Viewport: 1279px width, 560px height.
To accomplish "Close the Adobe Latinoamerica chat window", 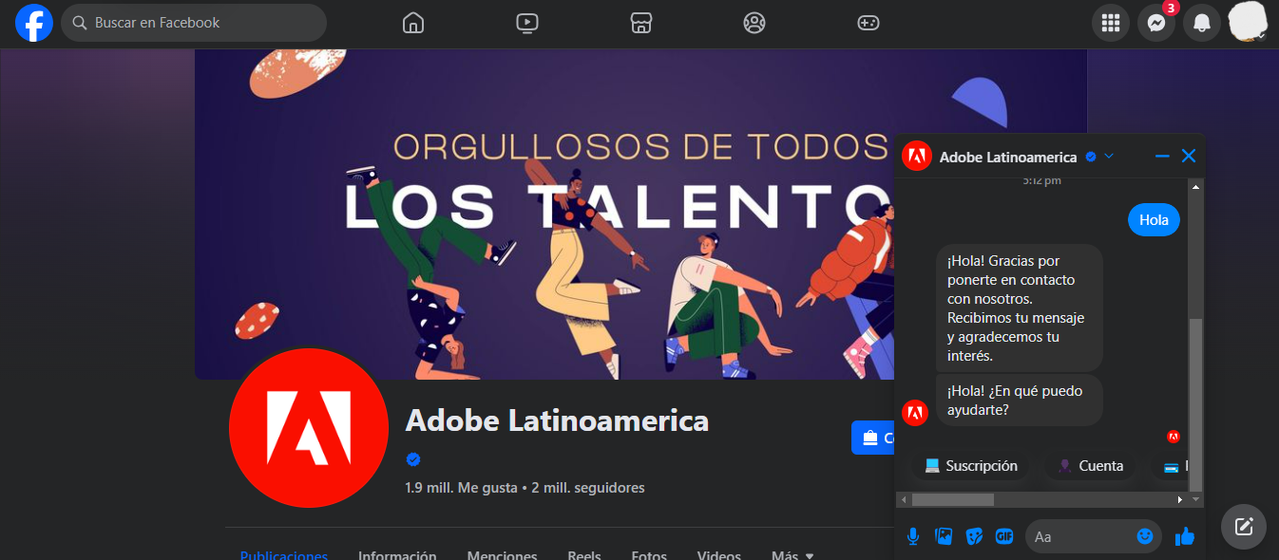I will 1188,157.
